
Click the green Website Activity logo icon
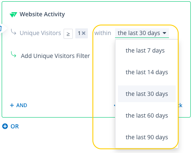point(13,15)
